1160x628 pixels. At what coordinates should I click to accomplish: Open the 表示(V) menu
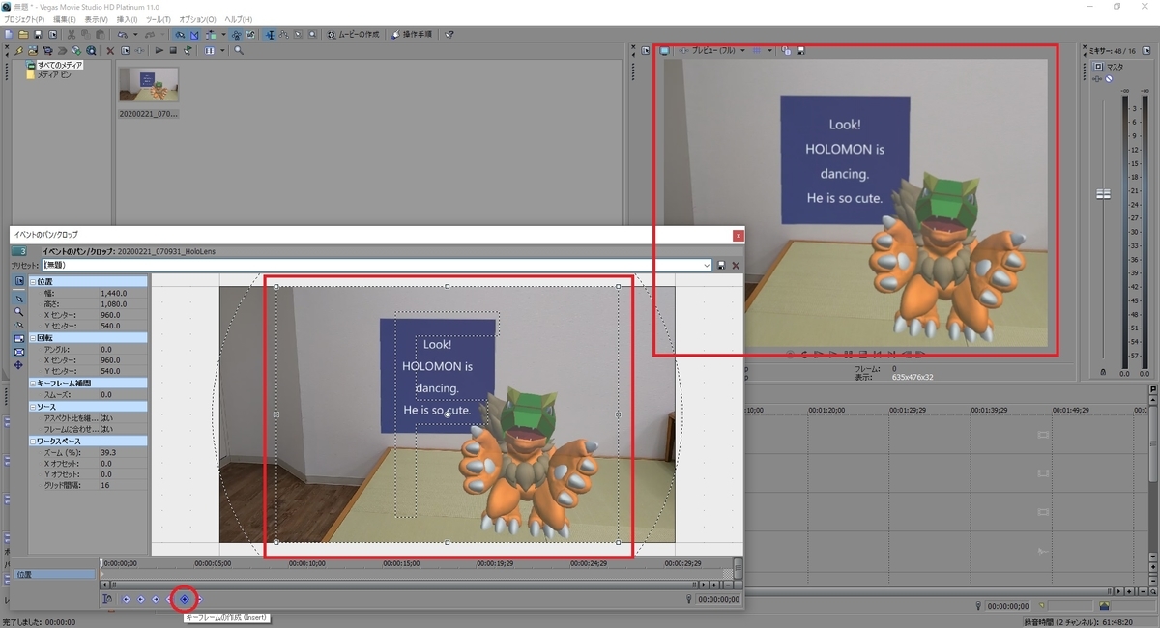(x=97, y=19)
